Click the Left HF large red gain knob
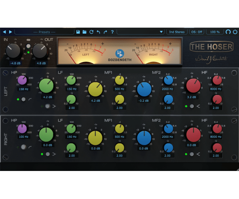This screenshot has width=239, height=199. 193,86
